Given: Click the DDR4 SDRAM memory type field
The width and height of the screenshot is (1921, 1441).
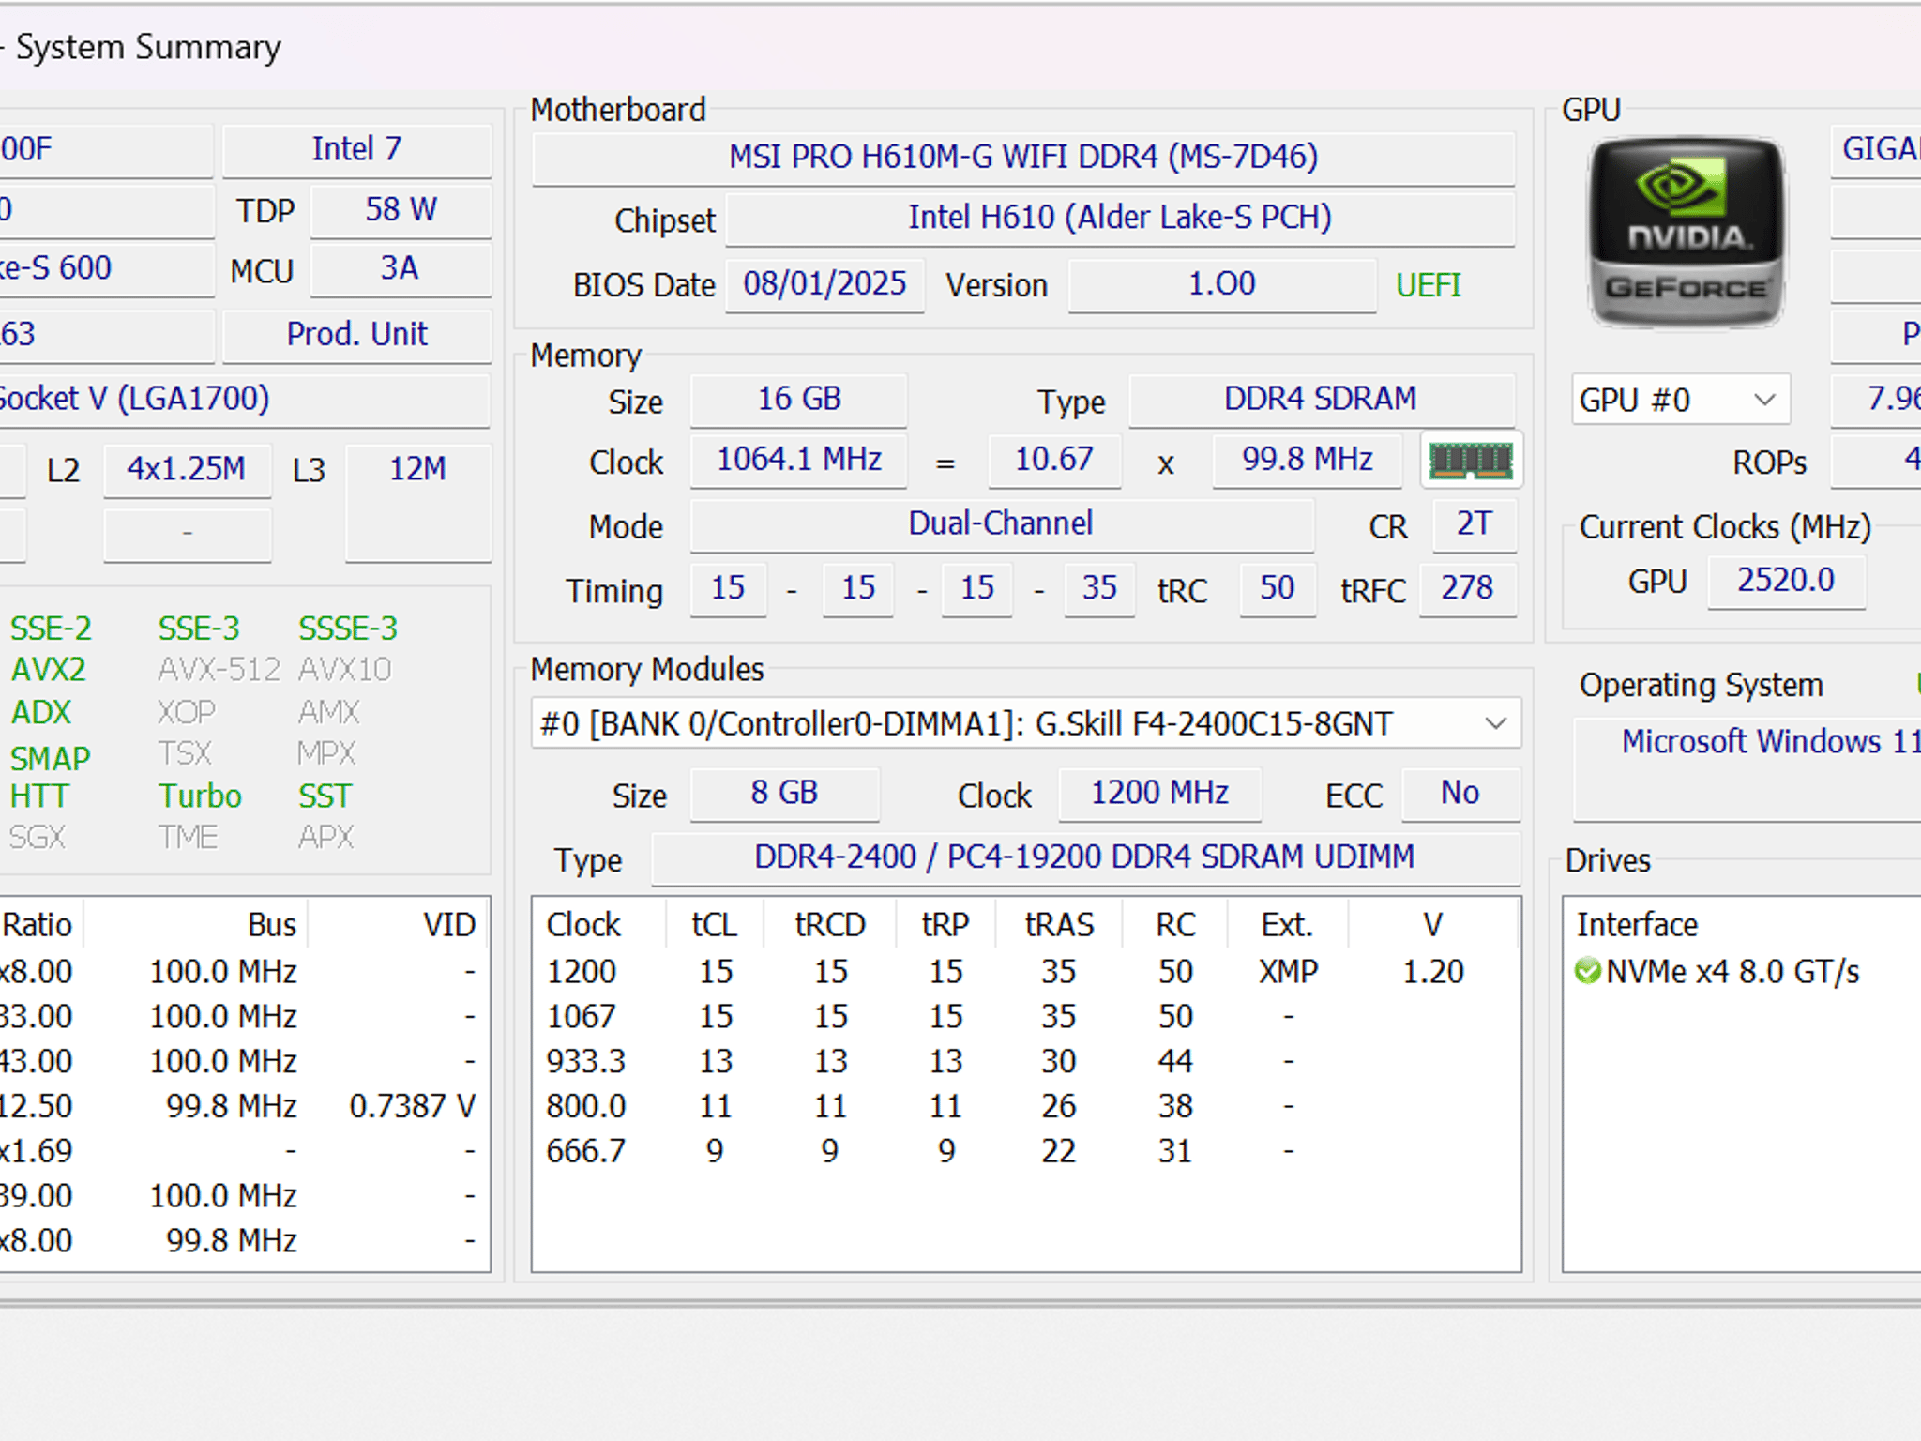Looking at the screenshot, I should [x=1321, y=400].
